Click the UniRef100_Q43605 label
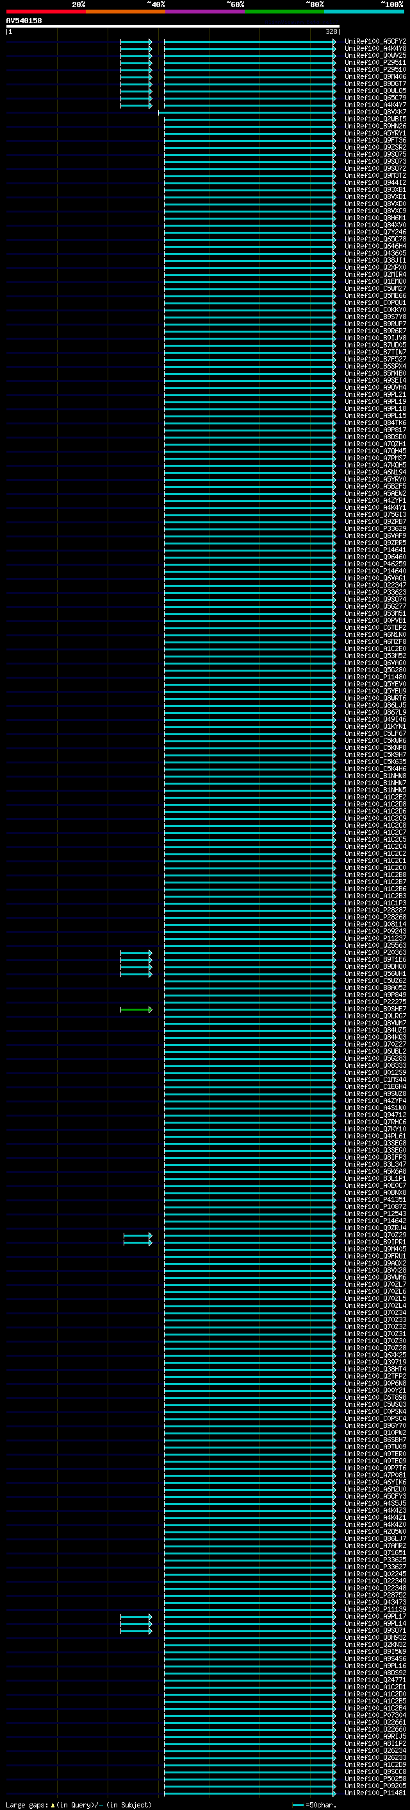 (375, 254)
